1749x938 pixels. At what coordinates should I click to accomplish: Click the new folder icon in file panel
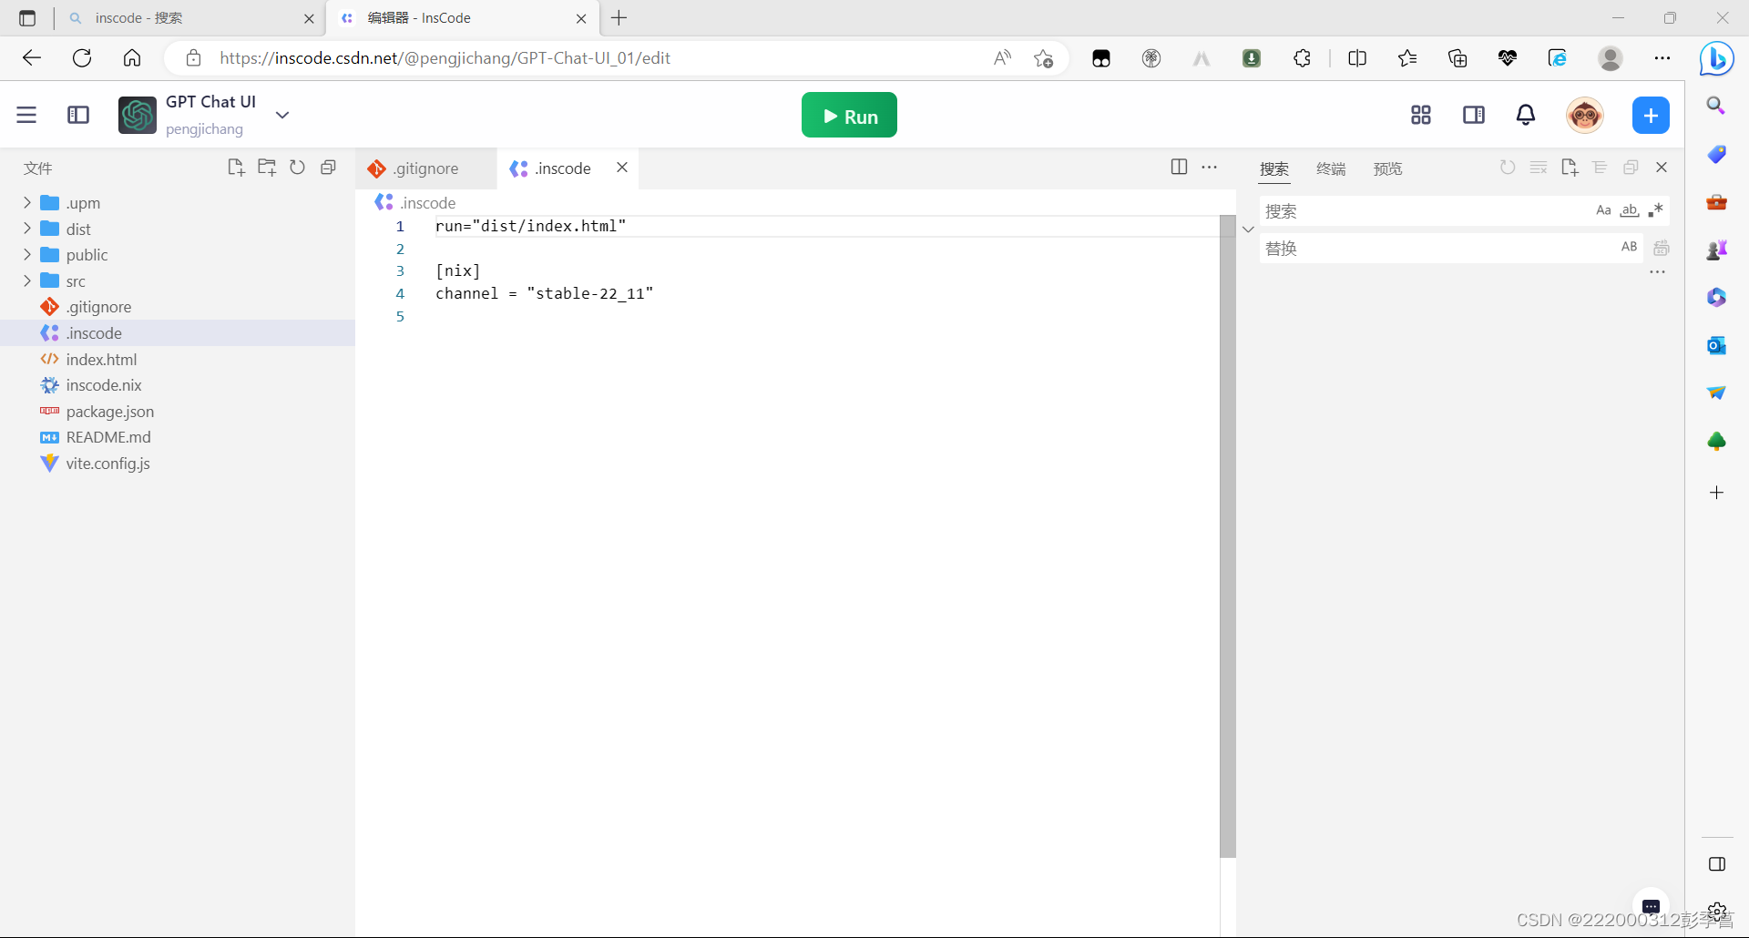pyautogui.click(x=267, y=168)
